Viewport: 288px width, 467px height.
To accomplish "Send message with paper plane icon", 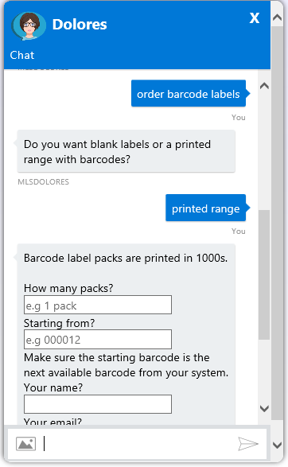I will point(247,444).
